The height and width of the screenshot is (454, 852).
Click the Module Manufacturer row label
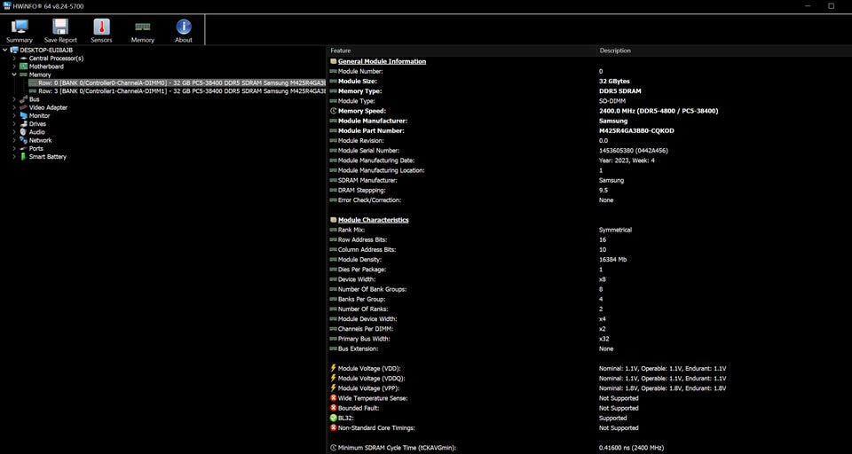click(x=373, y=121)
